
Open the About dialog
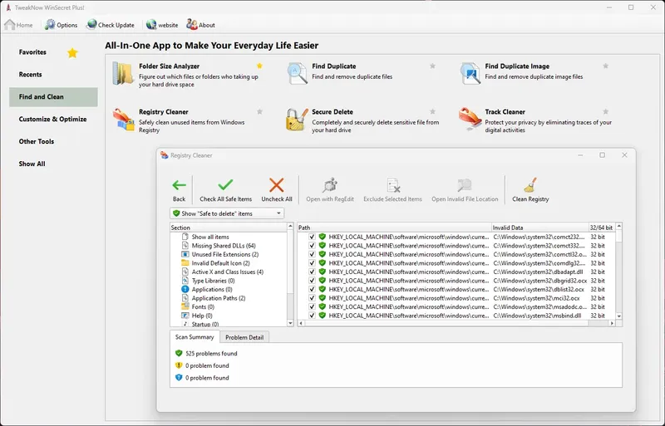click(x=200, y=25)
